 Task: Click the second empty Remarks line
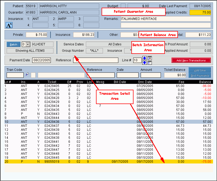pos(166,25)
